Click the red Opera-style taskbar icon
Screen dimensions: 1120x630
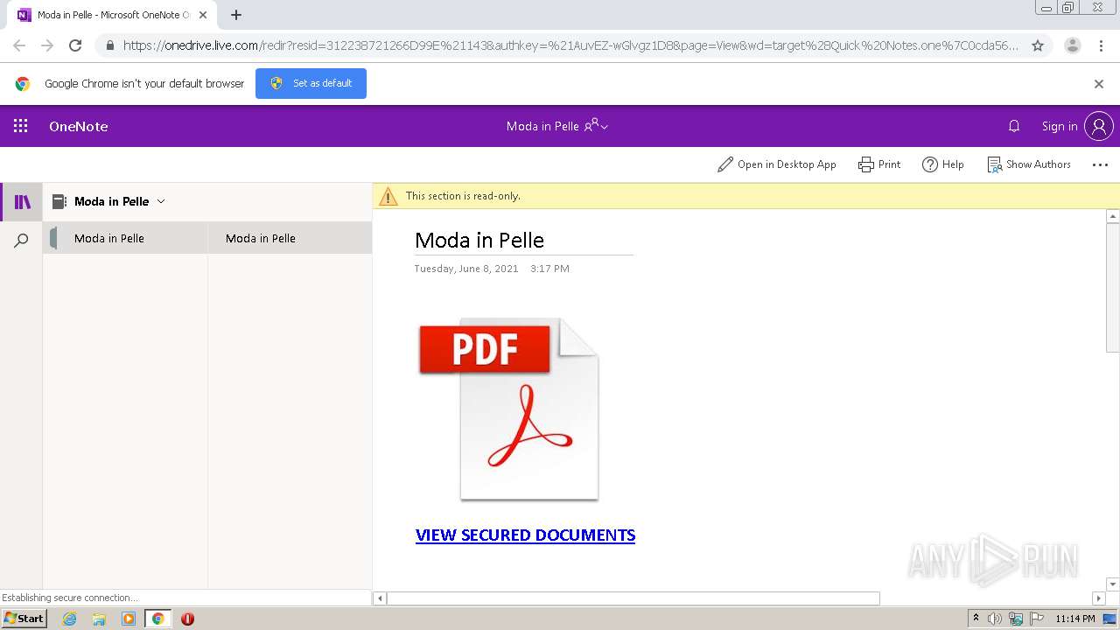pos(187,619)
